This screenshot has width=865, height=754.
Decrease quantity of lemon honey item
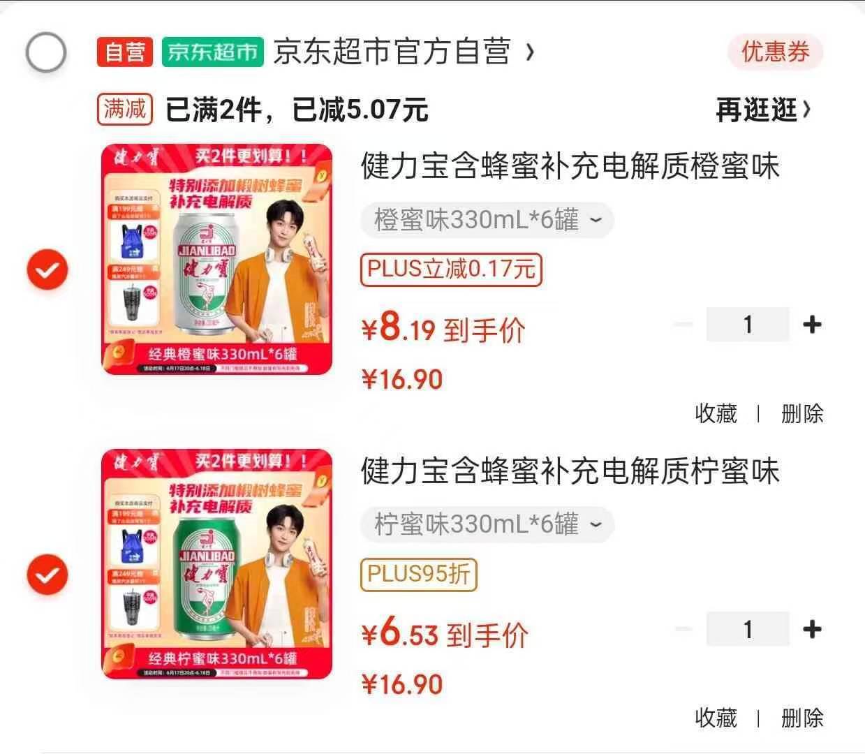684,630
